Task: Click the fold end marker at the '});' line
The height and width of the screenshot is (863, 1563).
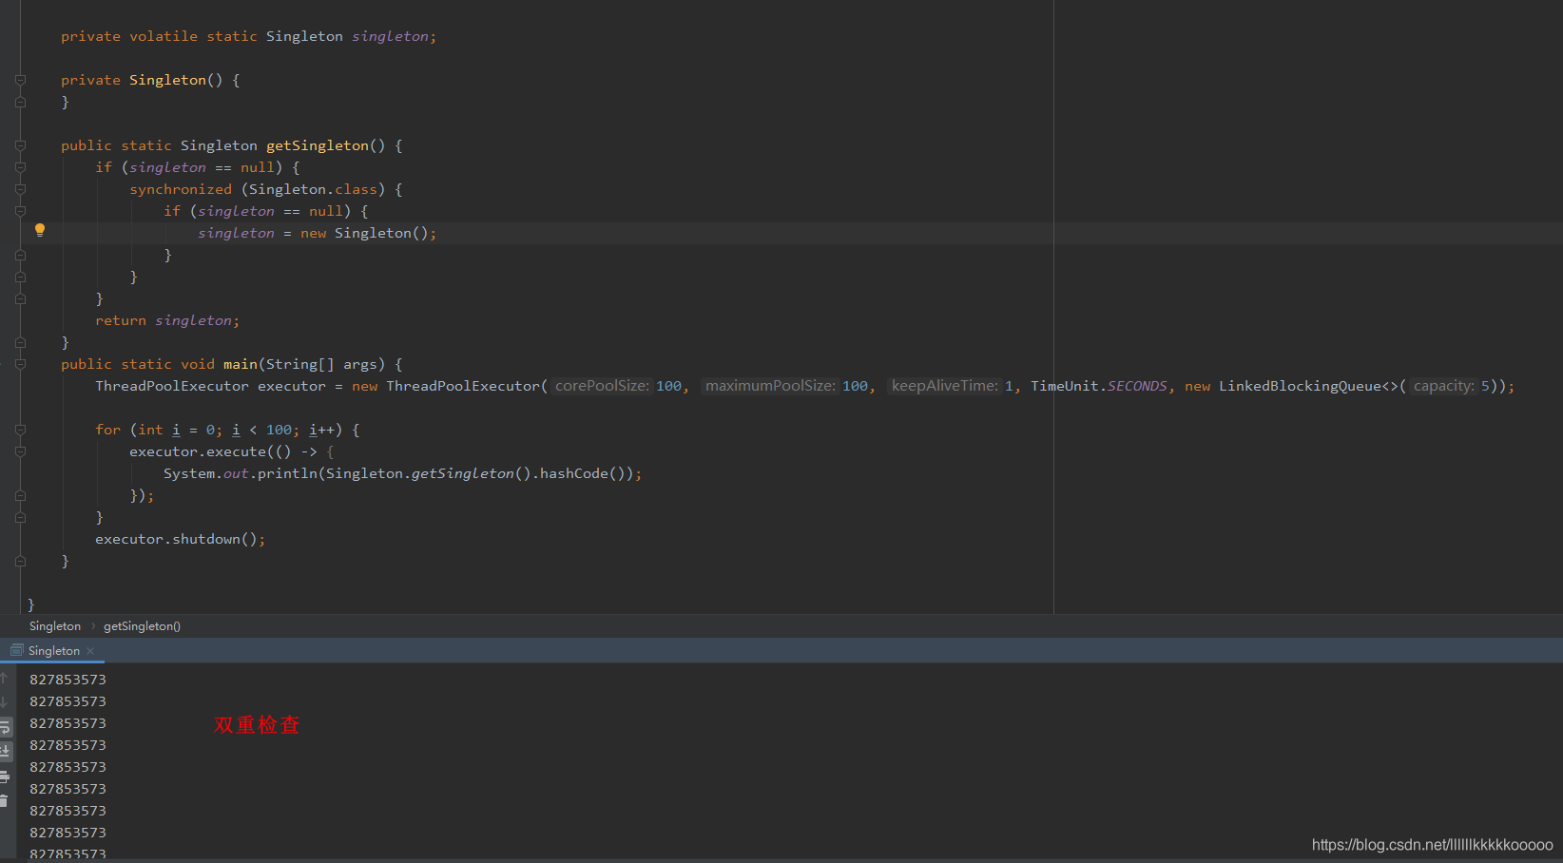Action: click(x=20, y=495)
